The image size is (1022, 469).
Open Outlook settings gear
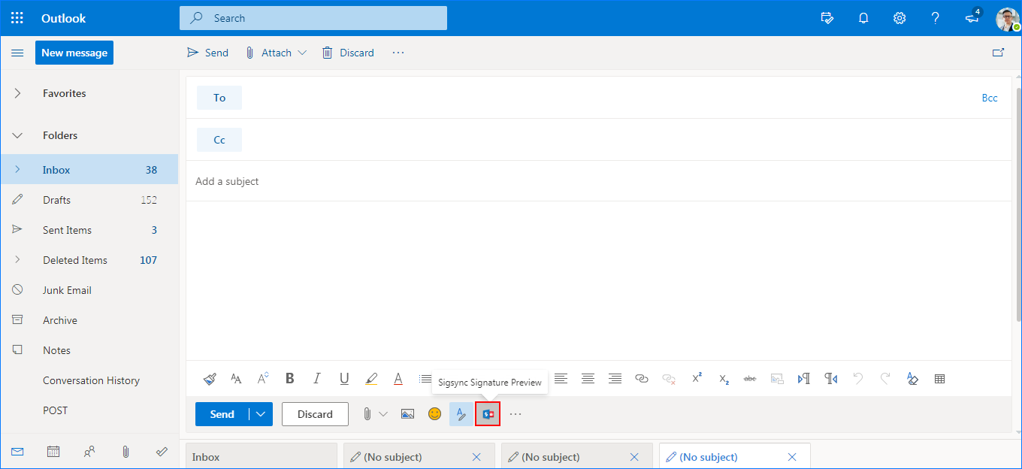pyautogui.click(x=900, y=18)
